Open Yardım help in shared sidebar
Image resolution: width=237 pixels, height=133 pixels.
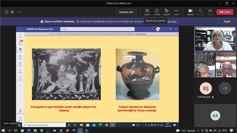coord(20,119)
